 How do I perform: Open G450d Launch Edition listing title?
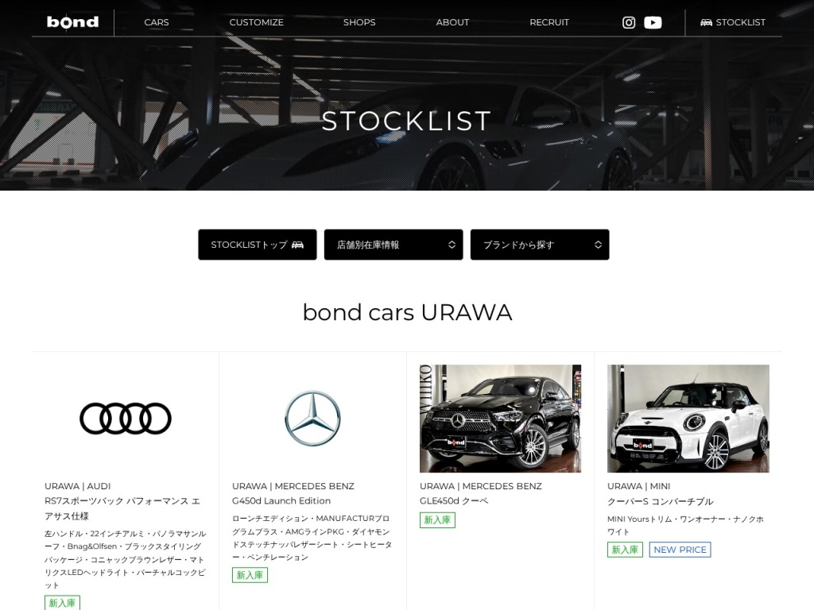tap(281, 500)
